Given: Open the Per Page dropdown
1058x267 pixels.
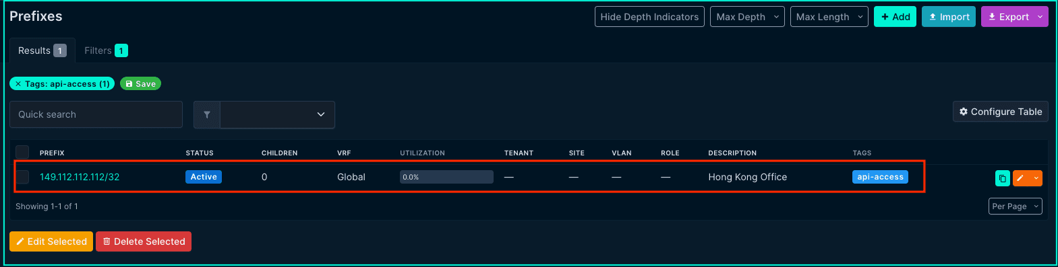Looking at the screenshot, I should tap(1015, 206).
